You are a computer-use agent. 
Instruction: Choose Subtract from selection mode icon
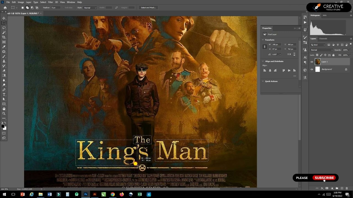click(32, 8)
